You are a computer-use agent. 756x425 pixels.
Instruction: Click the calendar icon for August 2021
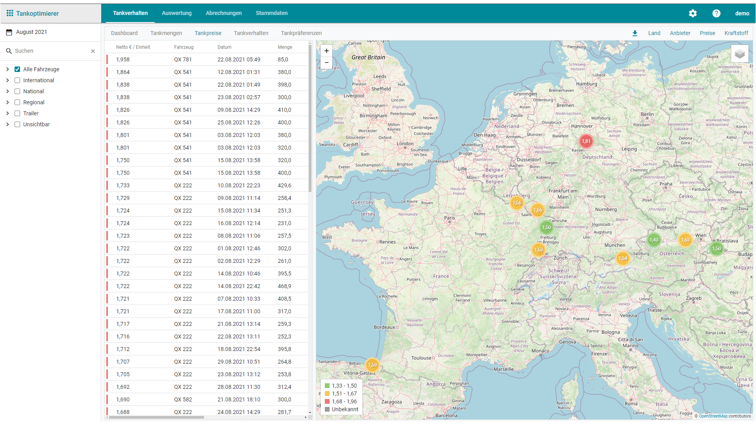coord(9,32)
